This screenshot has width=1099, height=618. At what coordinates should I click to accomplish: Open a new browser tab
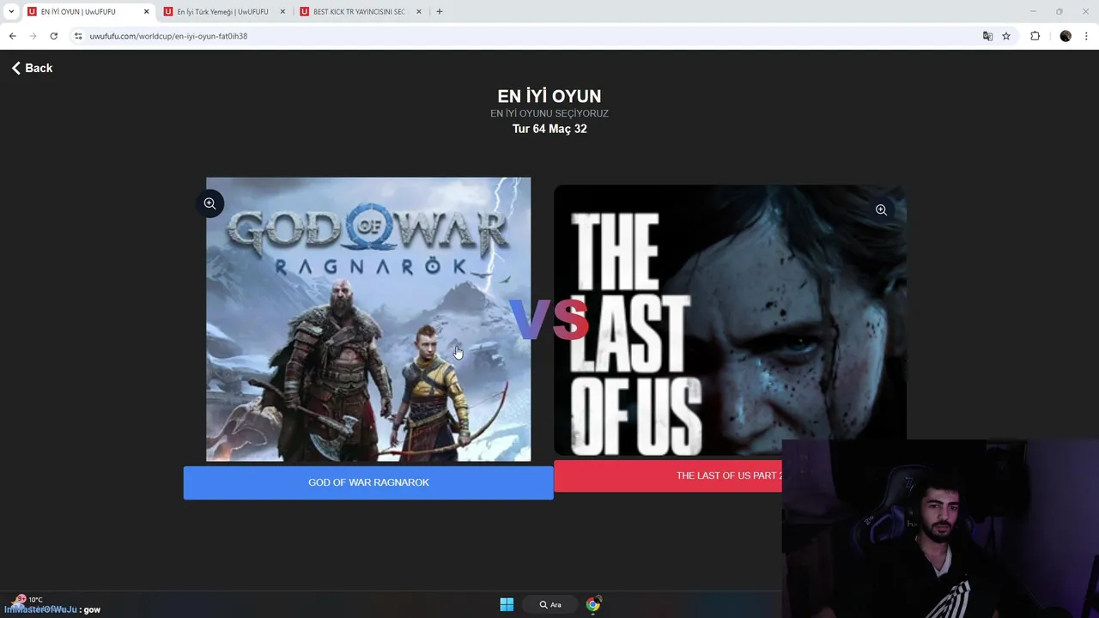click(440, 12)
